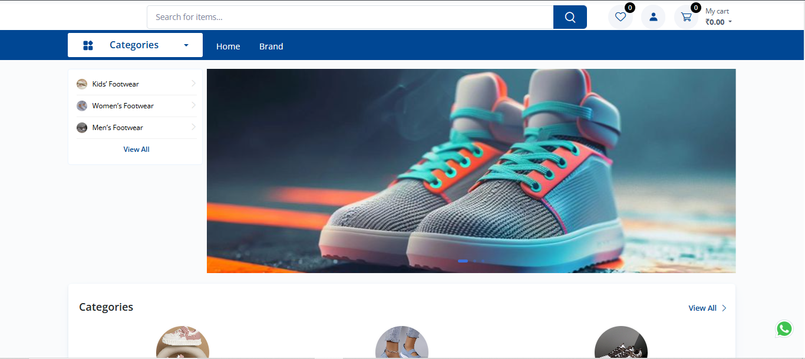805x359 pixels.
Task: Click the search magnifier button
Action: click(570, 17)
